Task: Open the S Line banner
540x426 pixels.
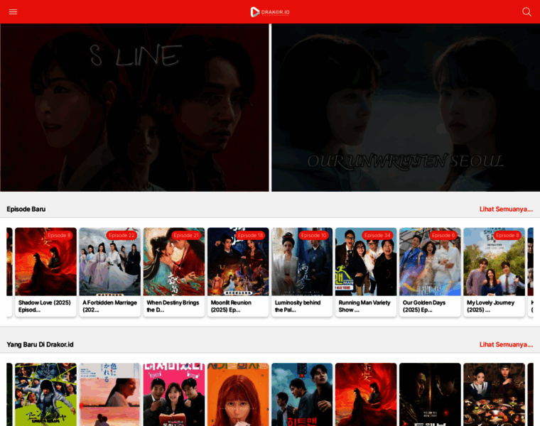Action: (134, 107)
